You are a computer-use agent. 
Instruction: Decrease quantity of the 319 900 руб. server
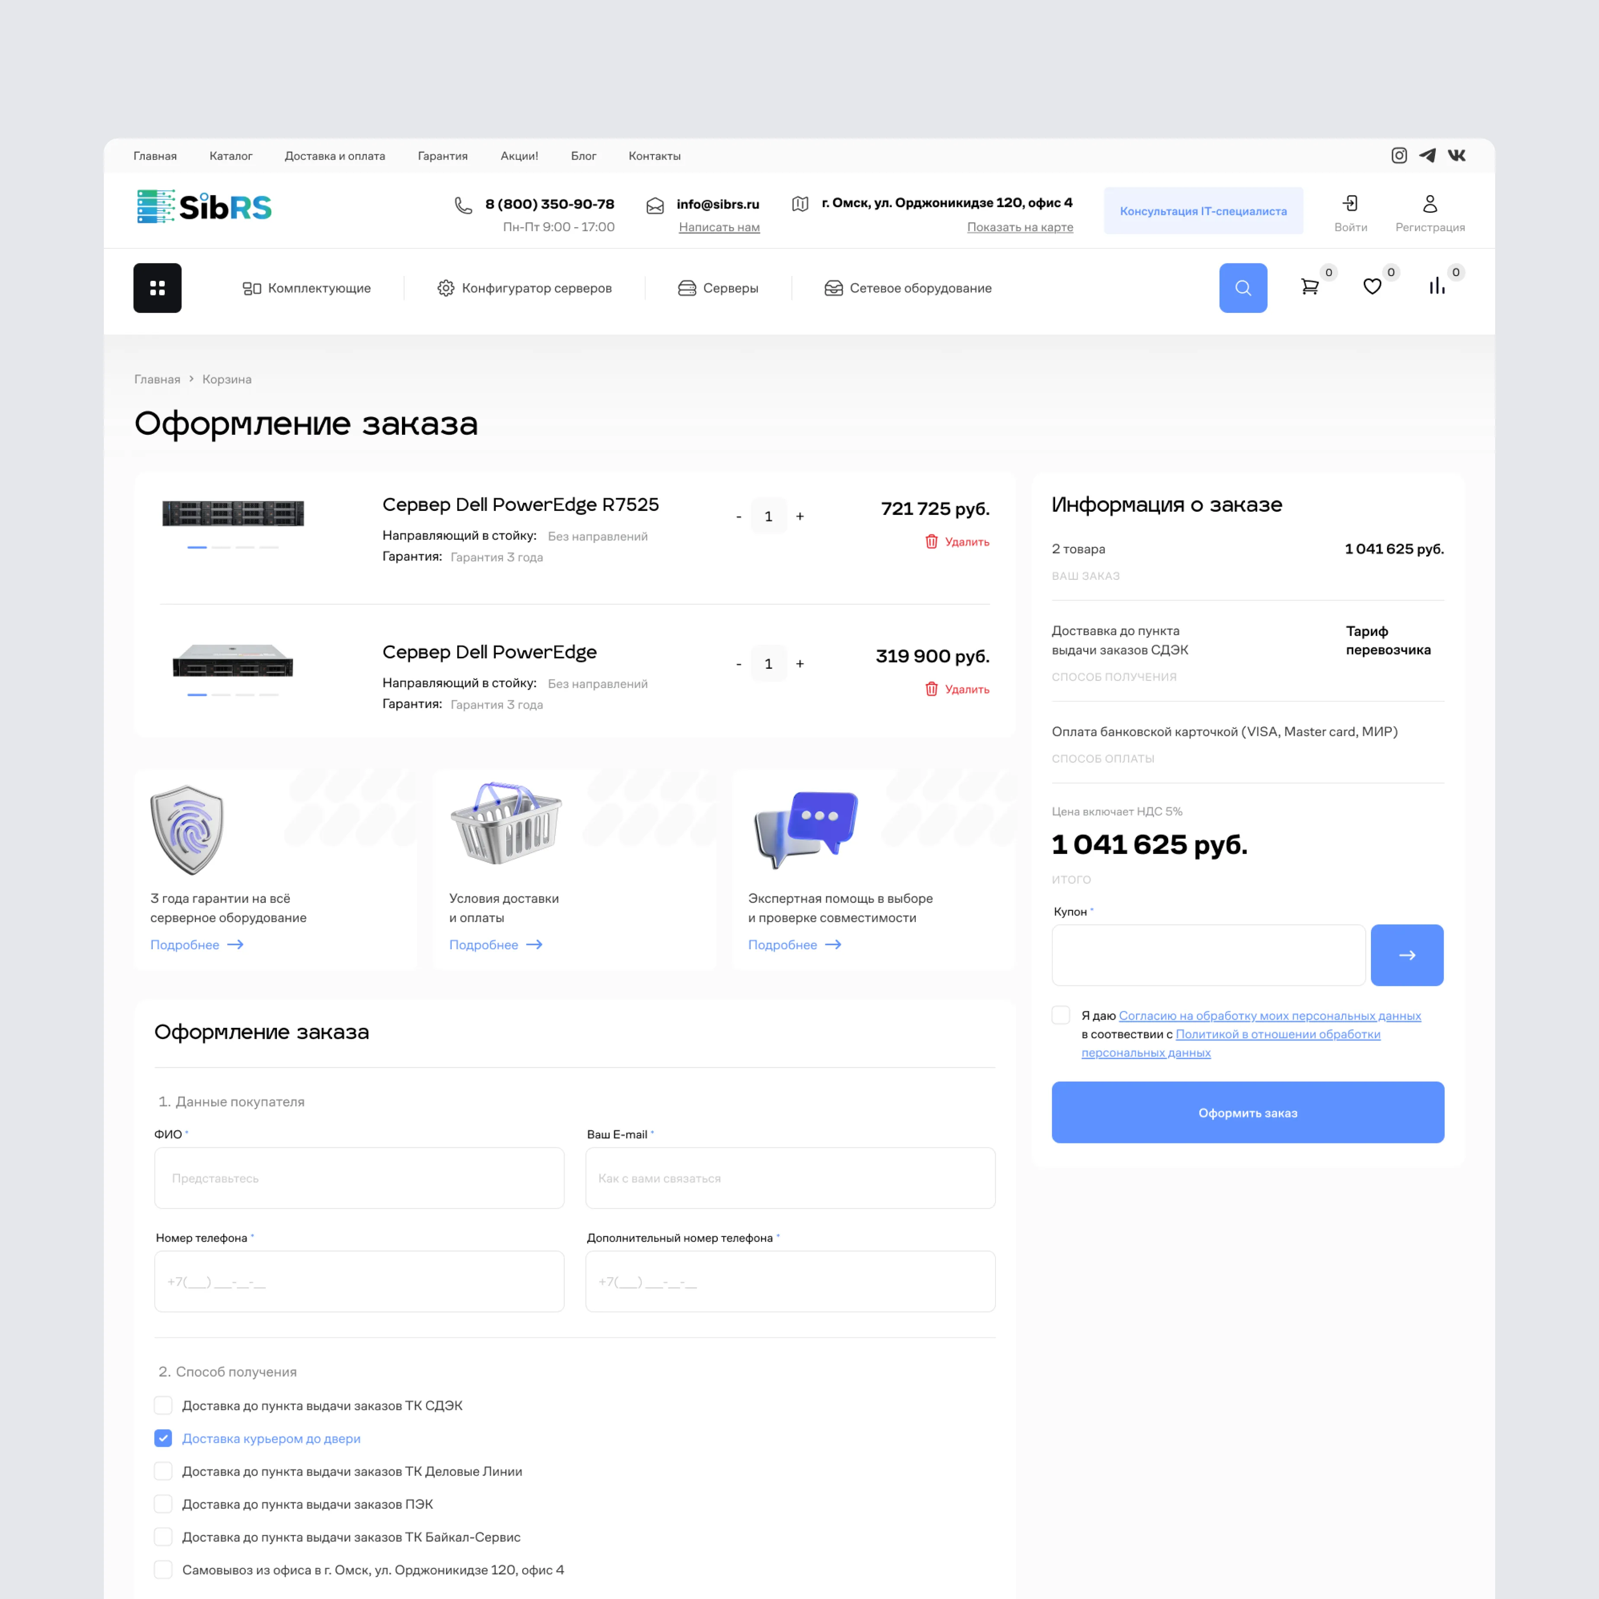(738, 664)
